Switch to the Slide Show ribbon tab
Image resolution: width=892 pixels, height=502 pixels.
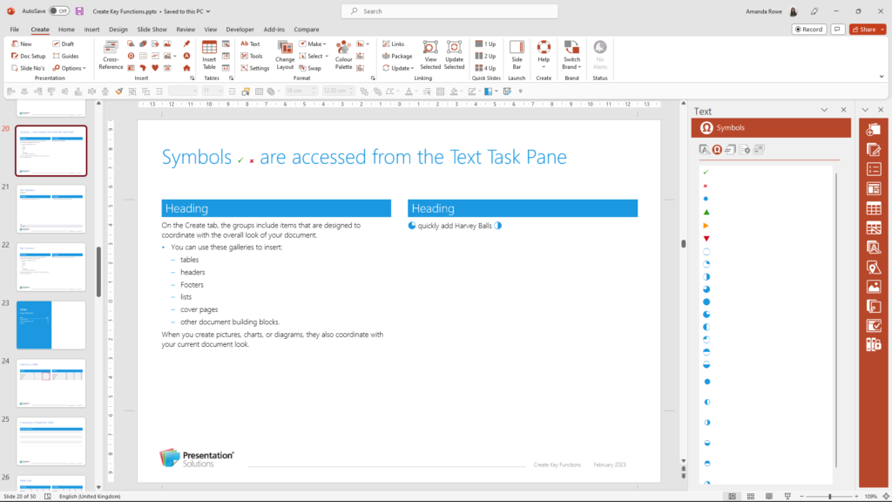coord(152,28)
